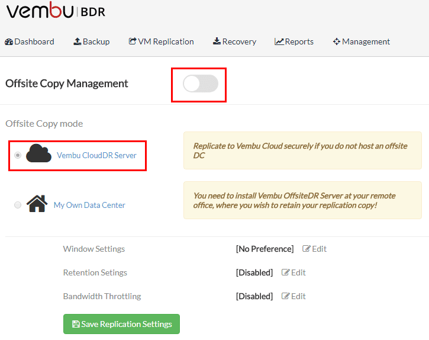Click the [No Preference] value
The width and height of the screenshot is (429, 340).
pos(265,249)
